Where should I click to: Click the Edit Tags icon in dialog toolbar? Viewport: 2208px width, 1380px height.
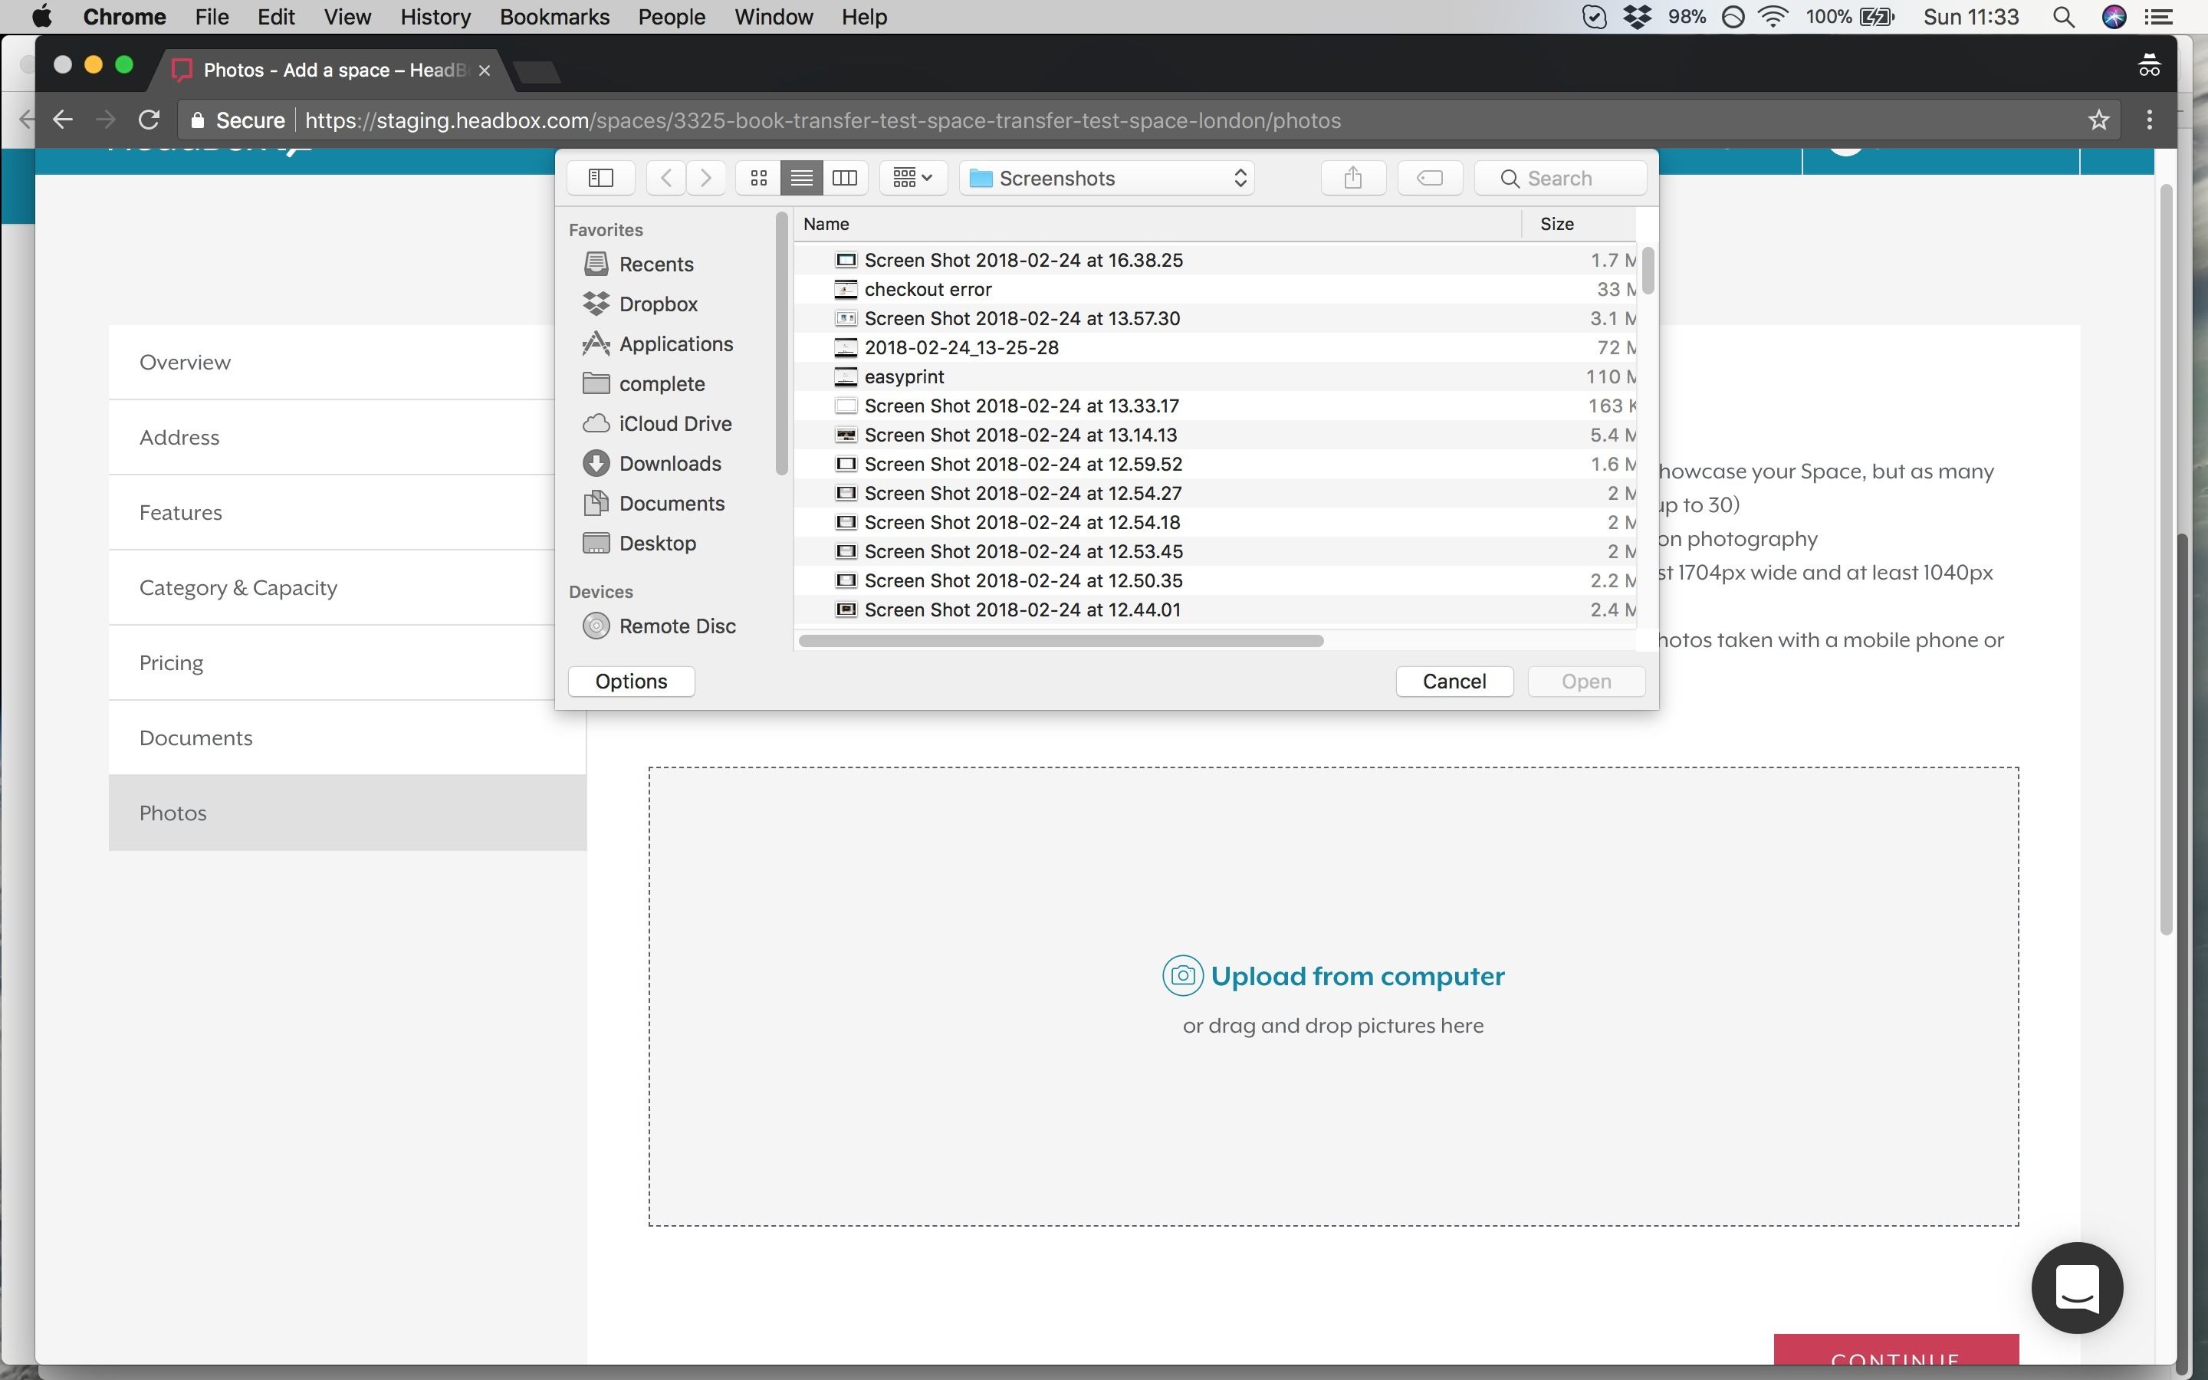point(1429,178)
